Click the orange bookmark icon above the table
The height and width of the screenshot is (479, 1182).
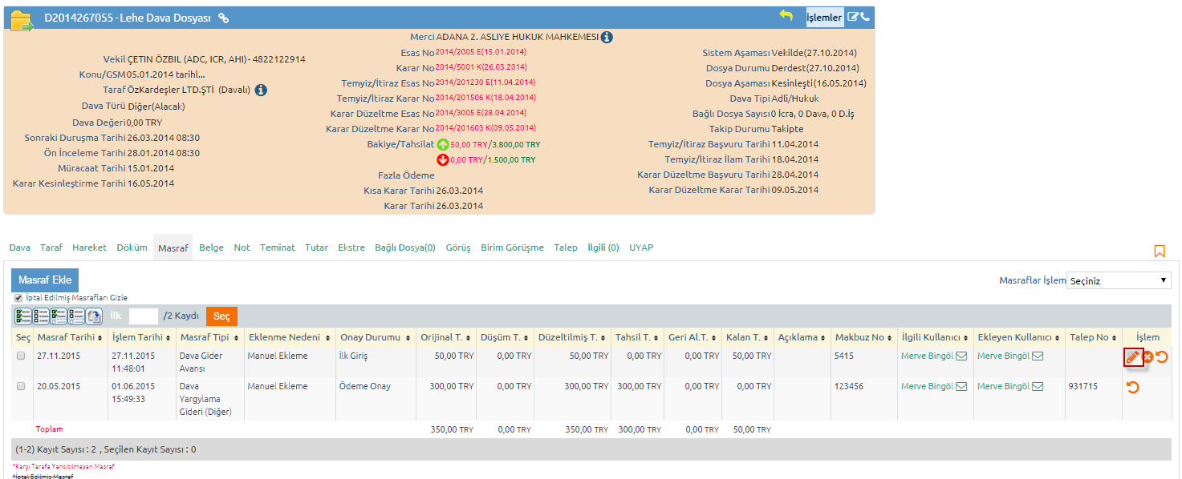(1160, 251)
